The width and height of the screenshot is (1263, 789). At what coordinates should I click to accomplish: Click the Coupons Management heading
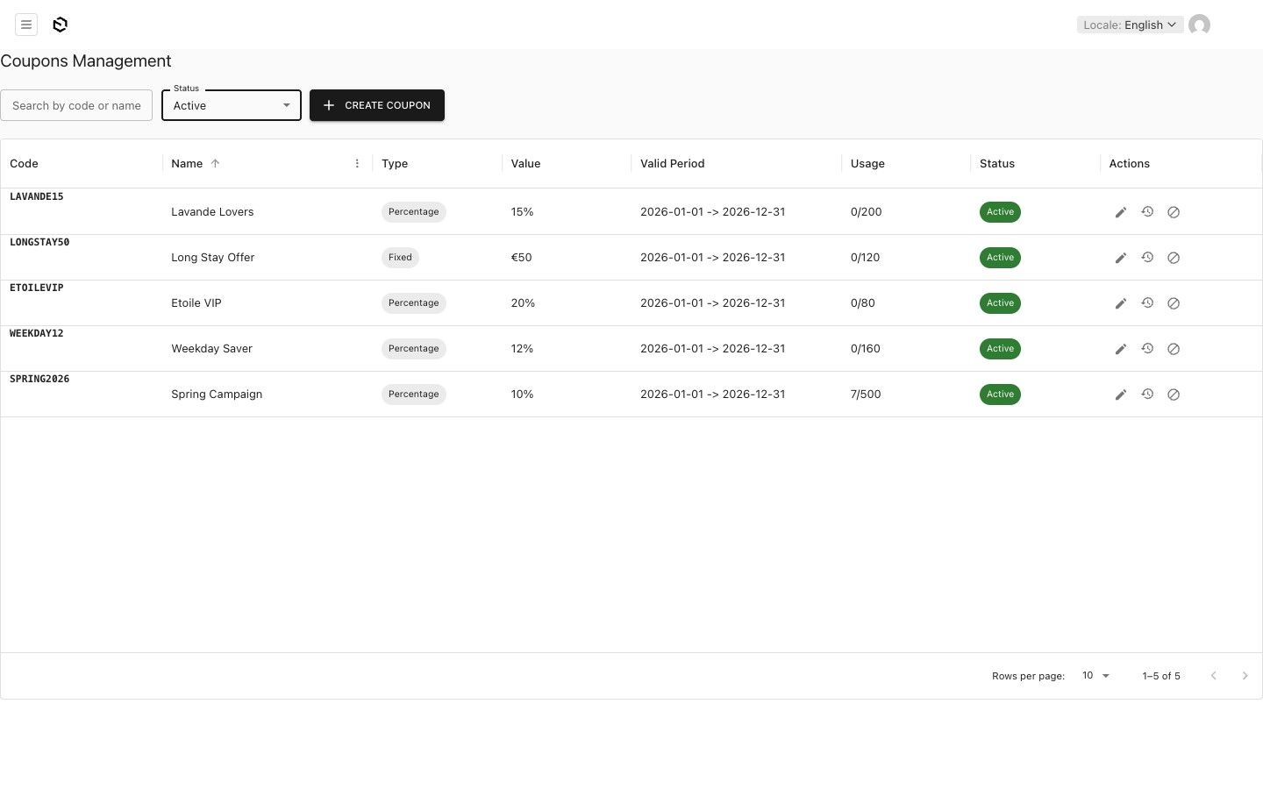[86, 61]
